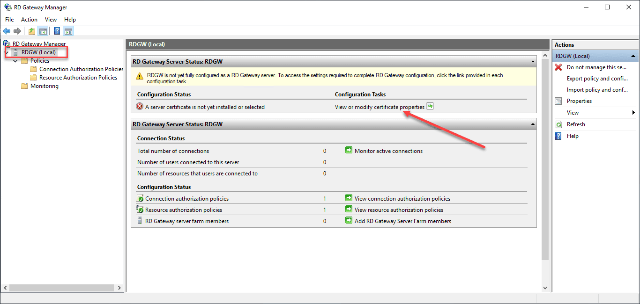Click the Forward navigation arrow
The image size is (640, 304).
(x=17, y=31)
